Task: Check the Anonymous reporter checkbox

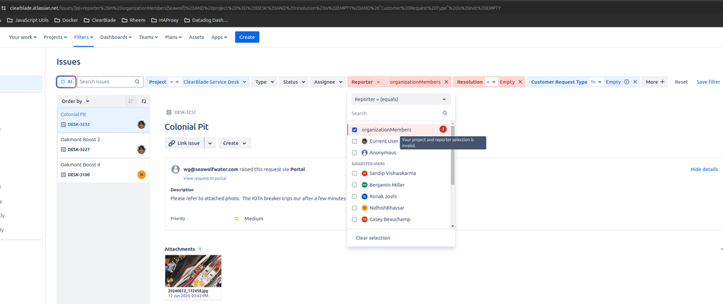Action: pos(355,153)
